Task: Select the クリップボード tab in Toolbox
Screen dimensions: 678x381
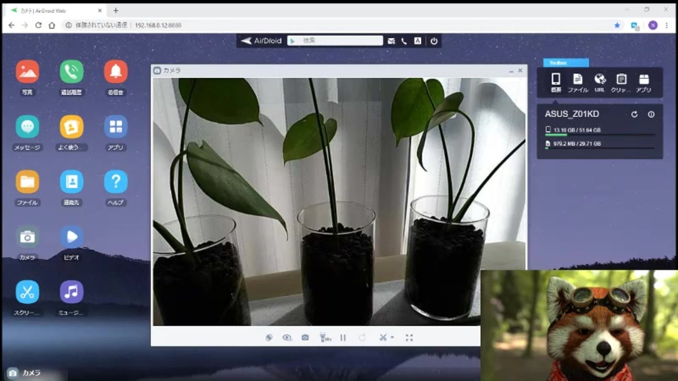Action: [621, 83]
